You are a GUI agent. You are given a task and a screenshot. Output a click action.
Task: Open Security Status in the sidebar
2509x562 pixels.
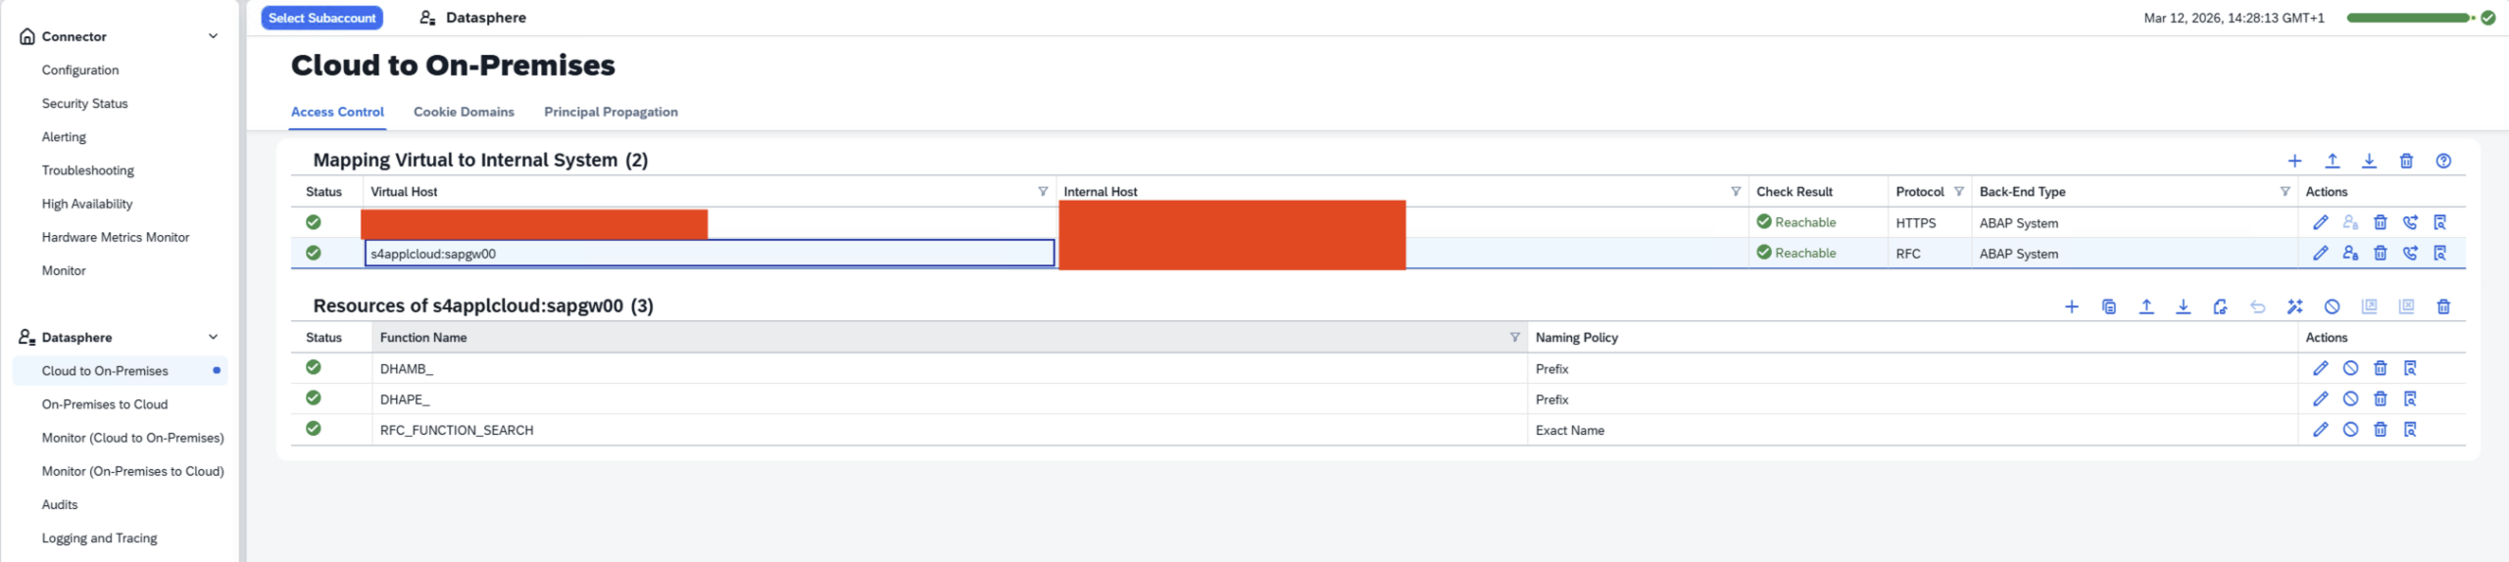click(84, 104)
